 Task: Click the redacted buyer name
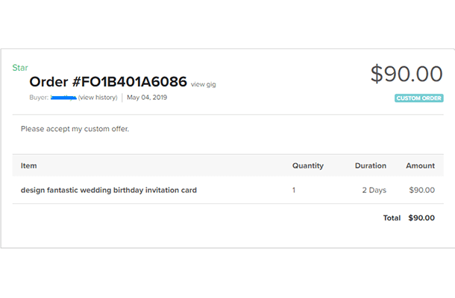click(63, 97)
